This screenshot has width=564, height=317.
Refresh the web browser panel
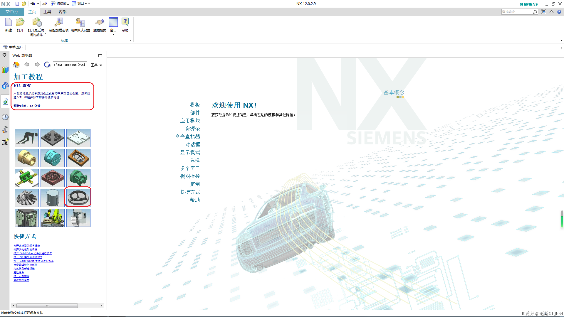click(x=47, y=65)
